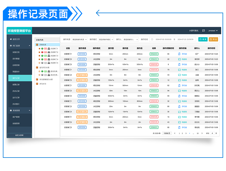Click the phone icon in first table row
The width and height of the screenshot is (226, 171).
[179, 54]
